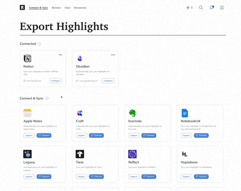The image size is (241, 191).
Task: Click the Logseq app icon
Action: (27, 154)
